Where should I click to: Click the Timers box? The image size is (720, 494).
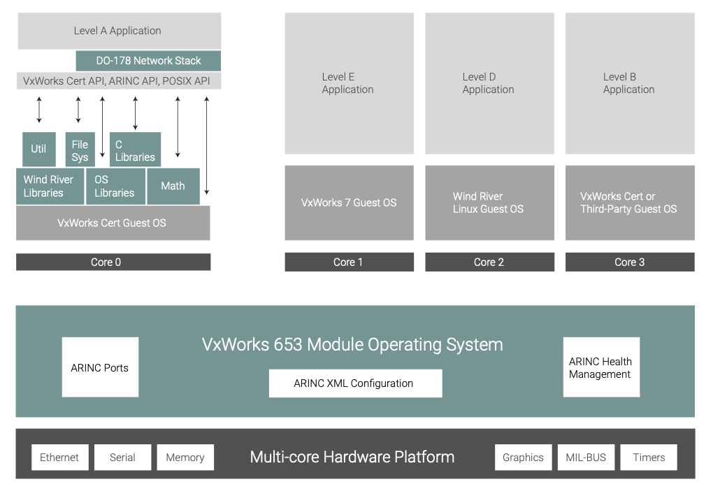[x=649, y=457]
